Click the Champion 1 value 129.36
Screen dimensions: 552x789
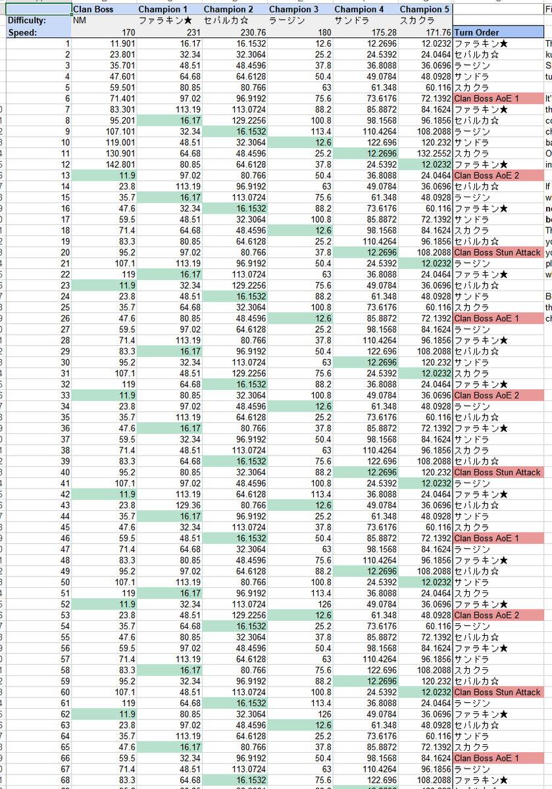(x=170, y=505)
